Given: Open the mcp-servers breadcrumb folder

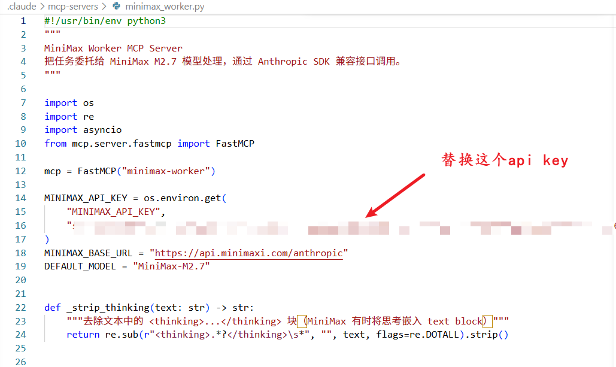Looking at the screenshot, I should coord(72,7).
